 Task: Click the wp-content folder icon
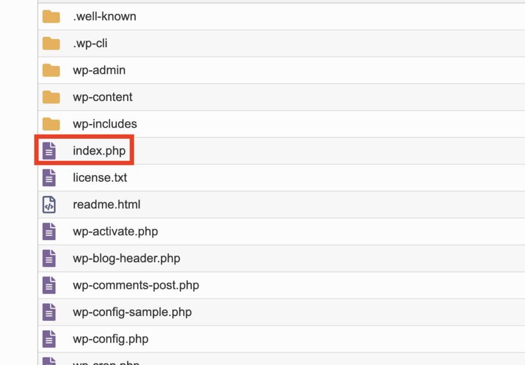51,97
